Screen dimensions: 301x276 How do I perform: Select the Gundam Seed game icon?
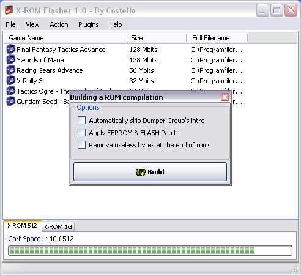click(x=11, y=102)
